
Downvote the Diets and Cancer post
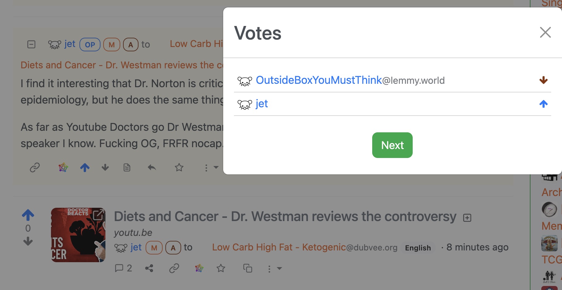pos(28,241)
